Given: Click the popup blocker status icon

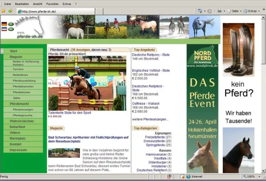Looking at the screenshot, I should [169, 176].
